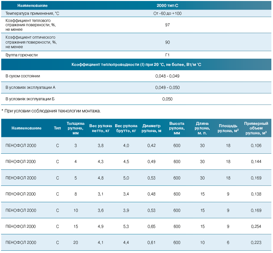Click thickness value 4 in second row
This screenshot has height=253, width=273.
[x=75, y=162]
